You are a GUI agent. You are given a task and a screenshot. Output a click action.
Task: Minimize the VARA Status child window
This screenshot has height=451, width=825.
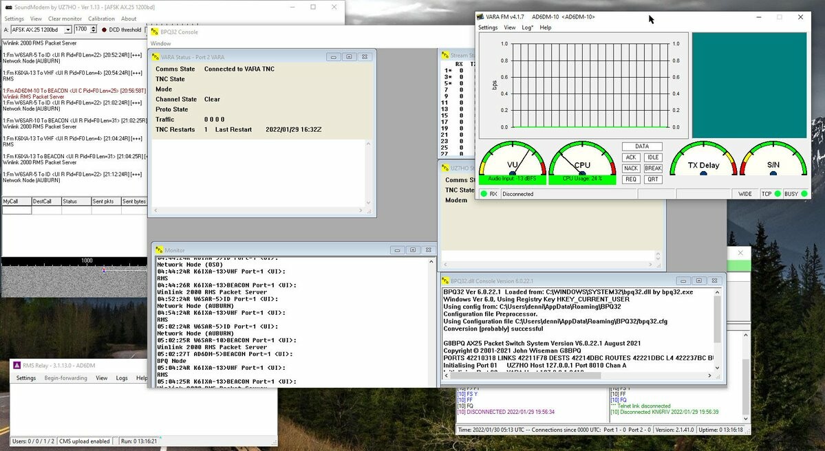point(333,57)
